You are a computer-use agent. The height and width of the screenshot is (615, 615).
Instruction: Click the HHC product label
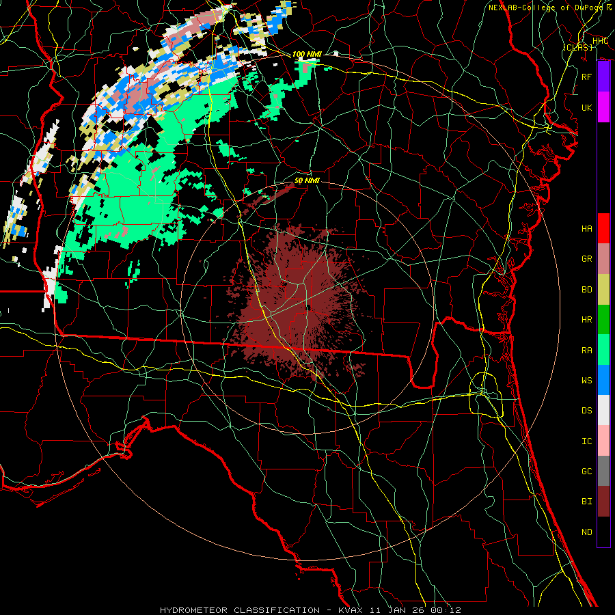(x=600, y=41)
